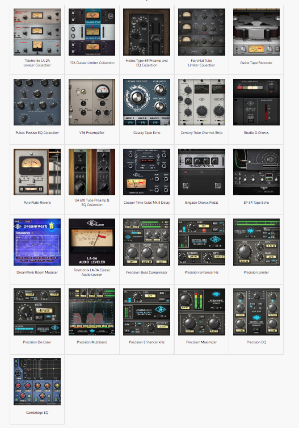Open the Precision De-Esser plugin image
Screen dimensions: 299x428
tap(37, 312)
